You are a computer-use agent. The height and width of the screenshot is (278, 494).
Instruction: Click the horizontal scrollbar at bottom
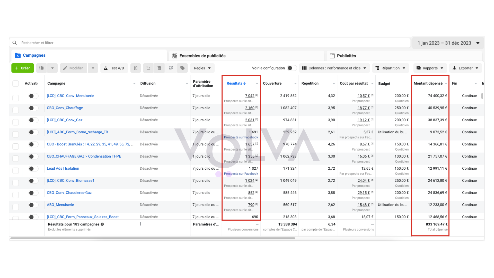click(153, 238)
